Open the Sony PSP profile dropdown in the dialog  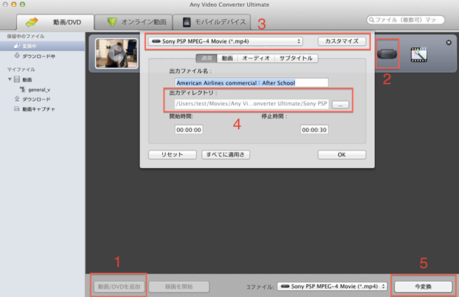point(225,41)
